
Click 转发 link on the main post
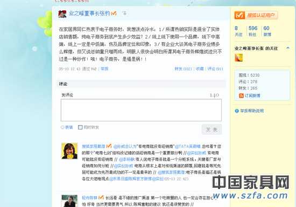[x=183, y=69]
